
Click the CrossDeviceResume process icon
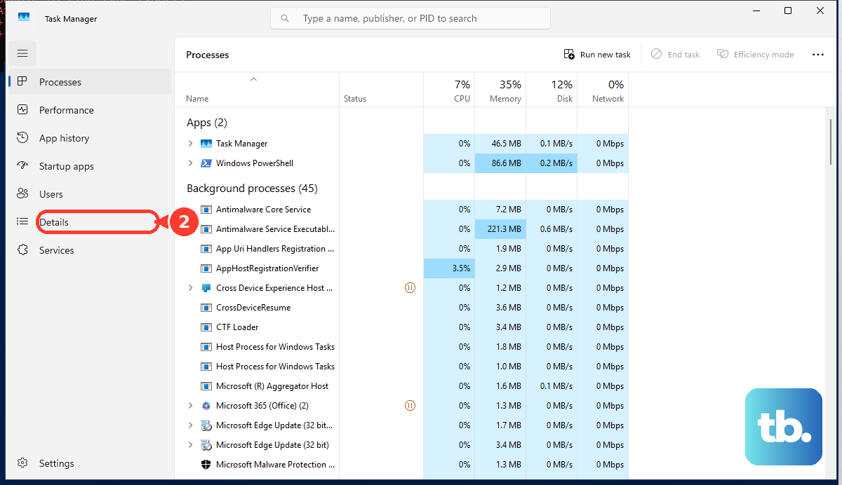pyautogui.click(x=206, y=308)
